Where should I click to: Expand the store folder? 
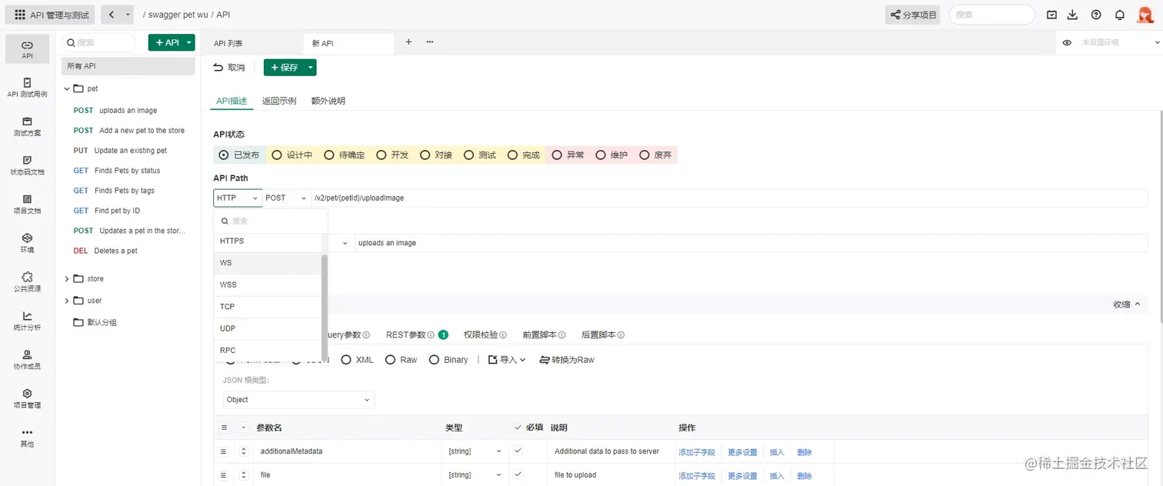67,279
